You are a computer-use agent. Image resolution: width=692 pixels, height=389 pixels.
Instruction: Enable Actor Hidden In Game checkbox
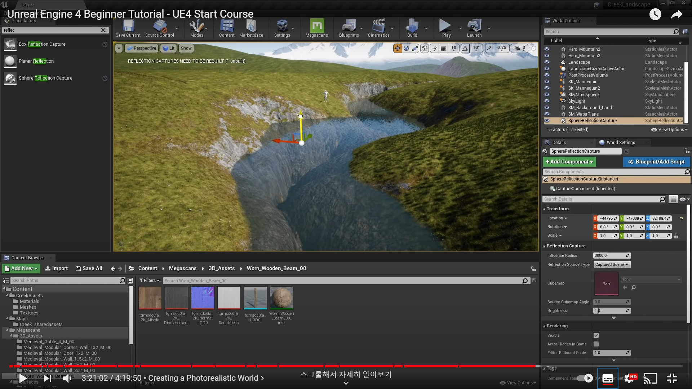596,344
